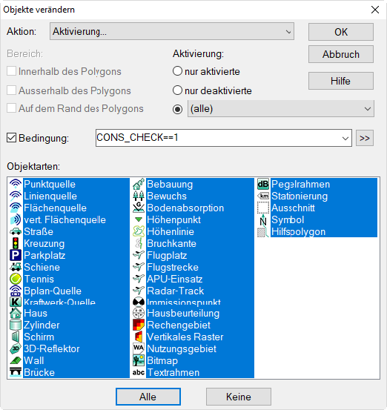Confirm with the OK button

341,32
